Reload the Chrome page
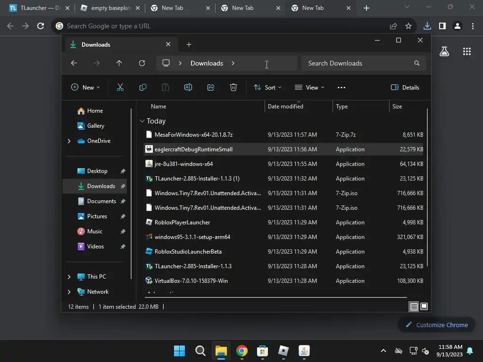Viewport: 483px width, 362px height. coord(41,26)
